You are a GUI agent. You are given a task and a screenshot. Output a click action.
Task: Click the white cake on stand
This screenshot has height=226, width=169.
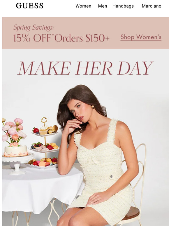tap(15, 151)
